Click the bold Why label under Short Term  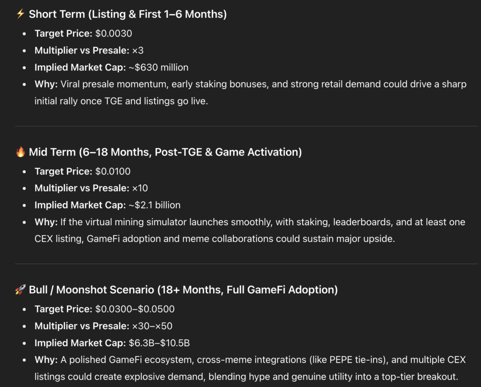point(45,84)
